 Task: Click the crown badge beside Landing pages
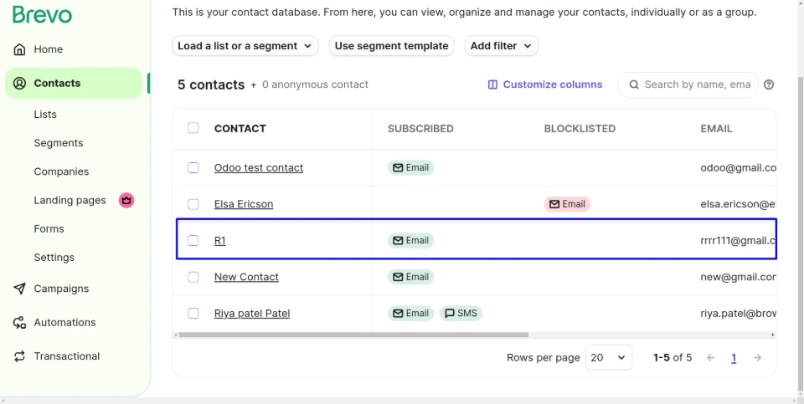coord(126,200)
